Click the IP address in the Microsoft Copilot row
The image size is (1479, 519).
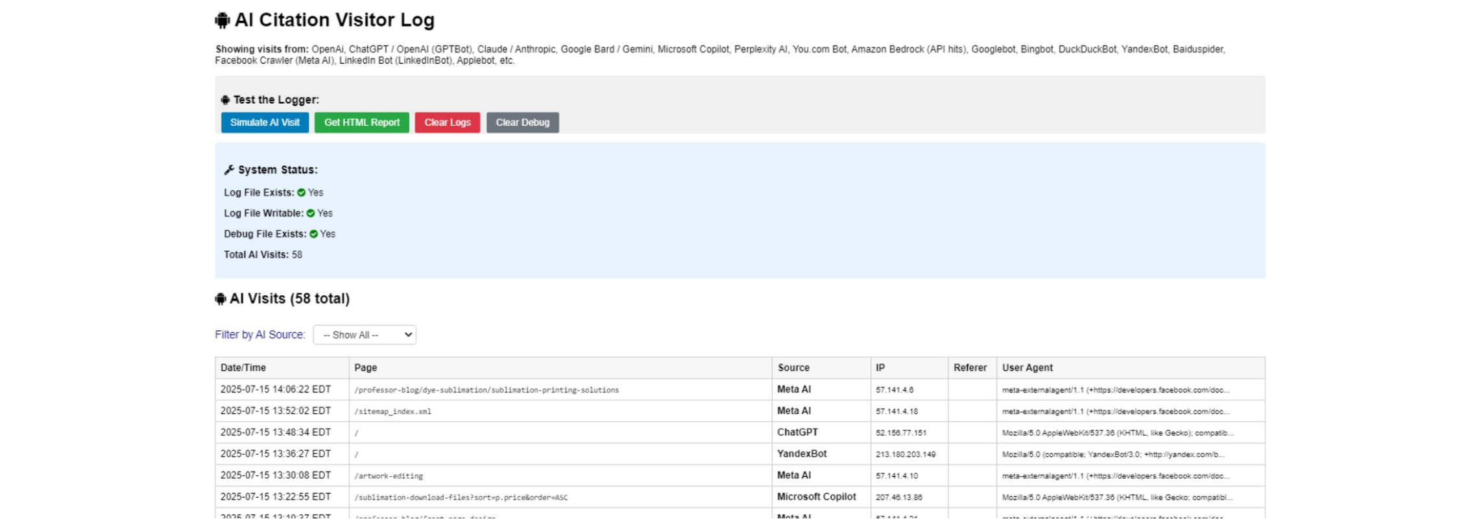tap(899, 498)
